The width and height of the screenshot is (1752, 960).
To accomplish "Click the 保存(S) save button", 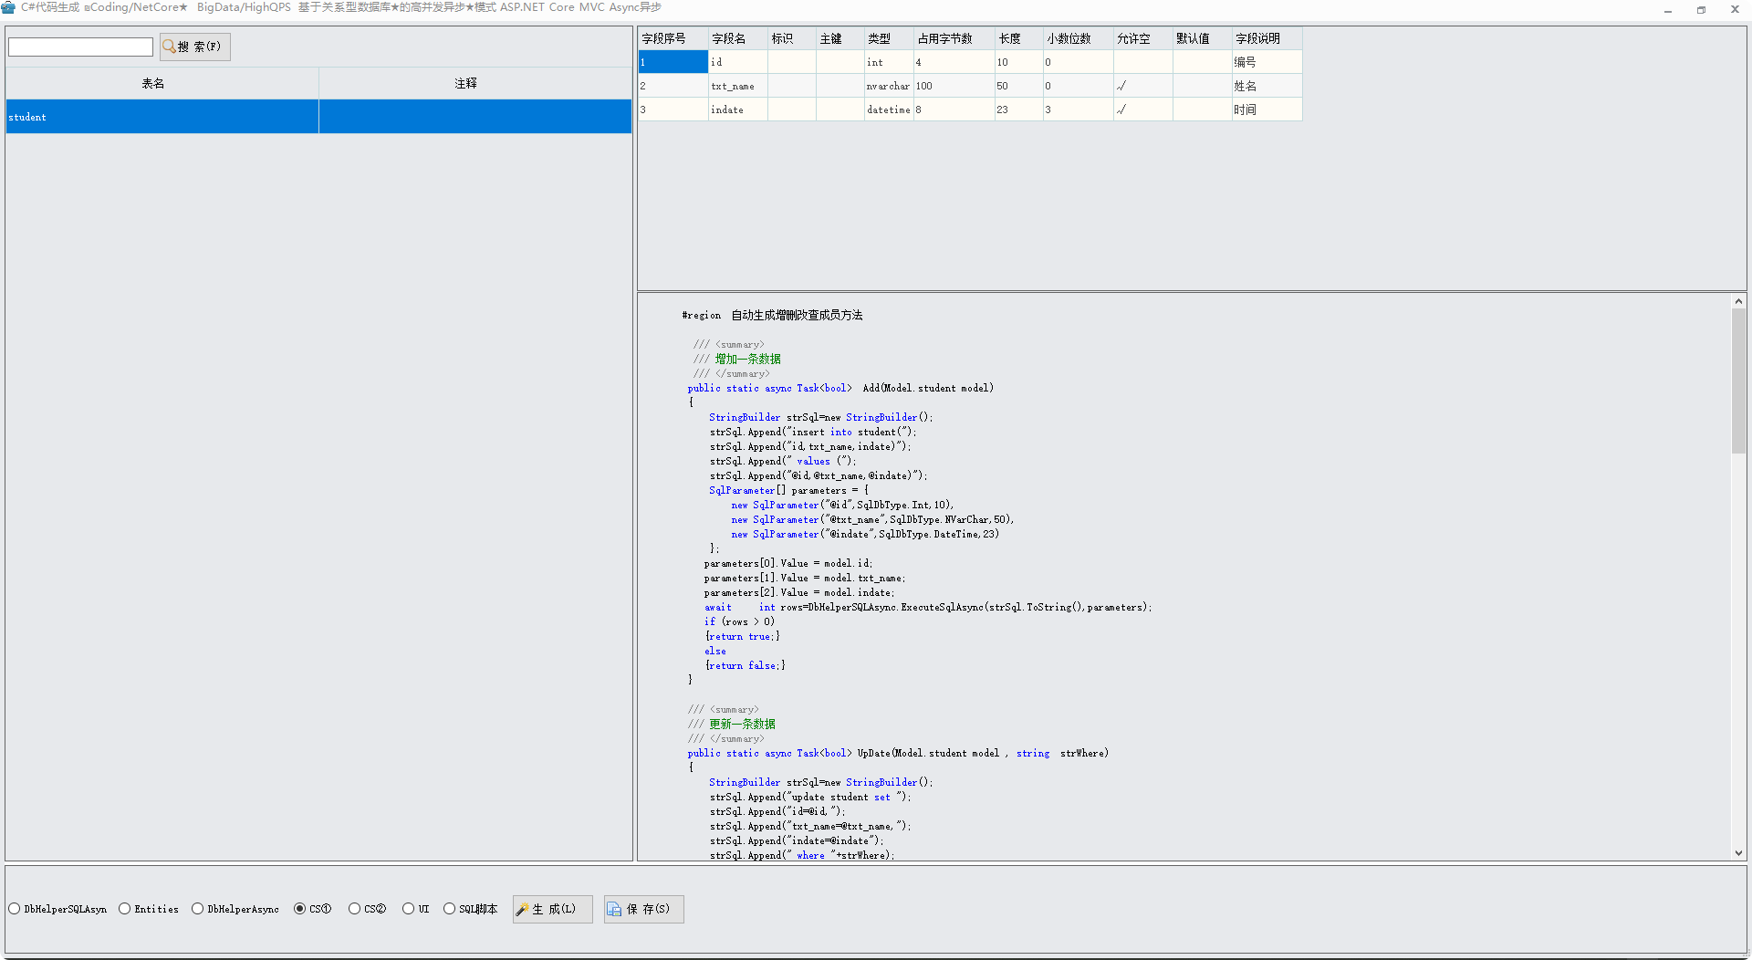I will click(x=644, y=909).
